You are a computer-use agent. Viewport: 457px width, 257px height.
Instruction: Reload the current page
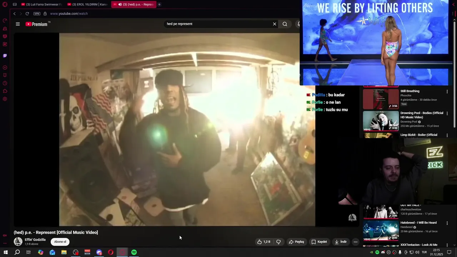click(27, 14)
